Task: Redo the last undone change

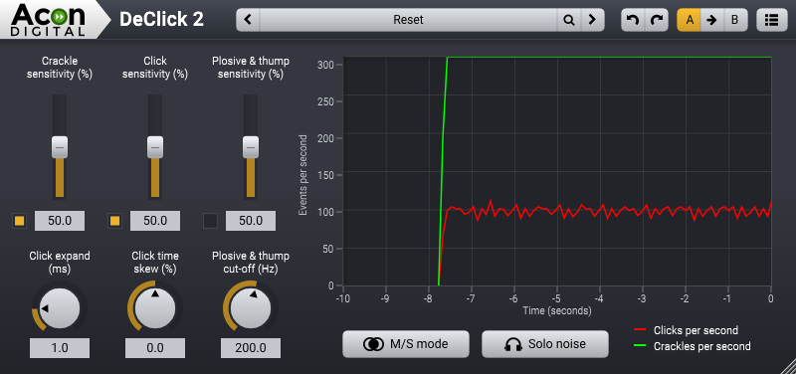Action: pos(657,20)
